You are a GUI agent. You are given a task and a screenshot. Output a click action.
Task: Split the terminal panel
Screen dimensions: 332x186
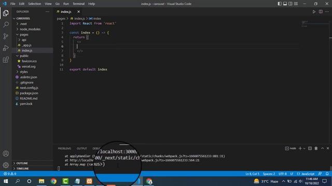(x=310, y=148)
